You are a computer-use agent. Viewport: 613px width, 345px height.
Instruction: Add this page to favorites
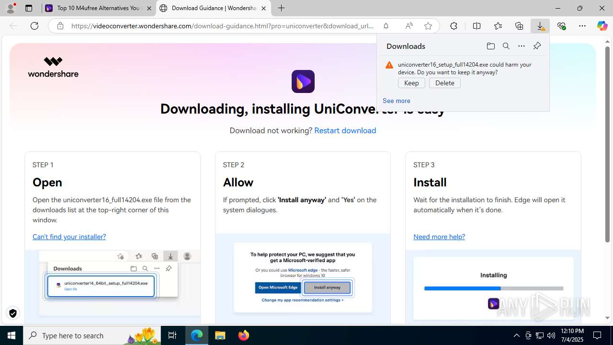pyautogui.click(x=428, y=26)
